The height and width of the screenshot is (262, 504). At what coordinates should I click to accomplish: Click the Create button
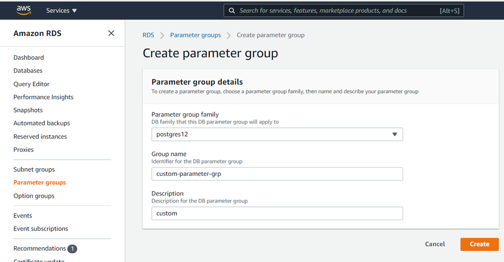[x=479, y=244]
